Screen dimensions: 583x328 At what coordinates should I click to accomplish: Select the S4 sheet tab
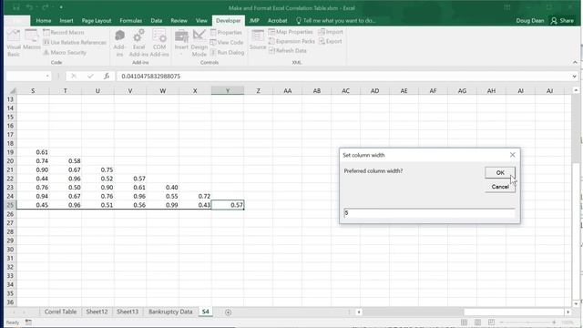point(206,312)
